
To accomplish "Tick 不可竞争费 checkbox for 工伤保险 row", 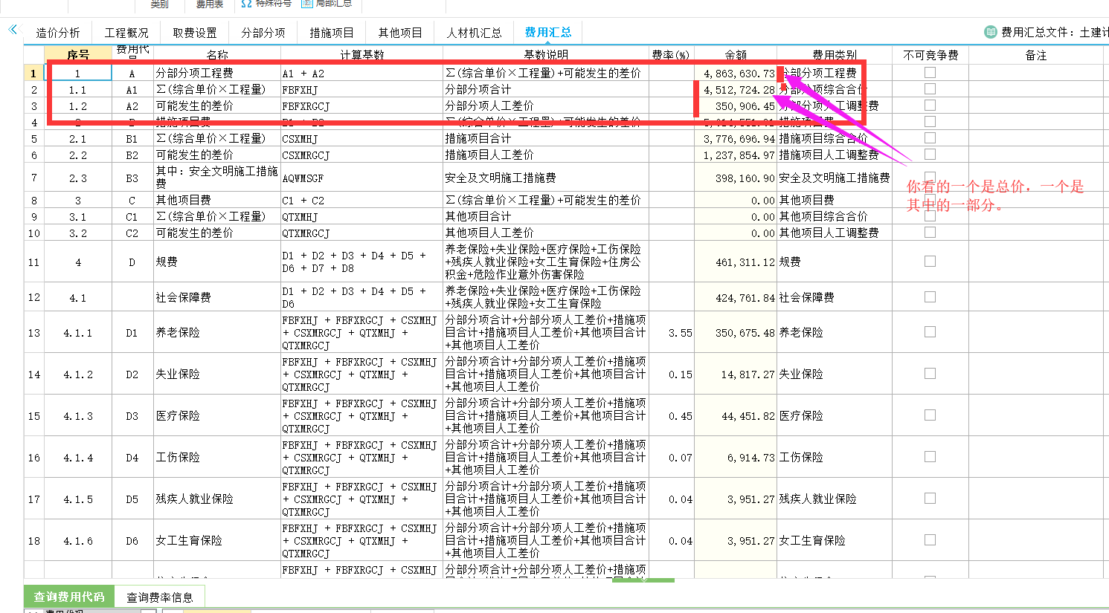I will tap(930, 457).
